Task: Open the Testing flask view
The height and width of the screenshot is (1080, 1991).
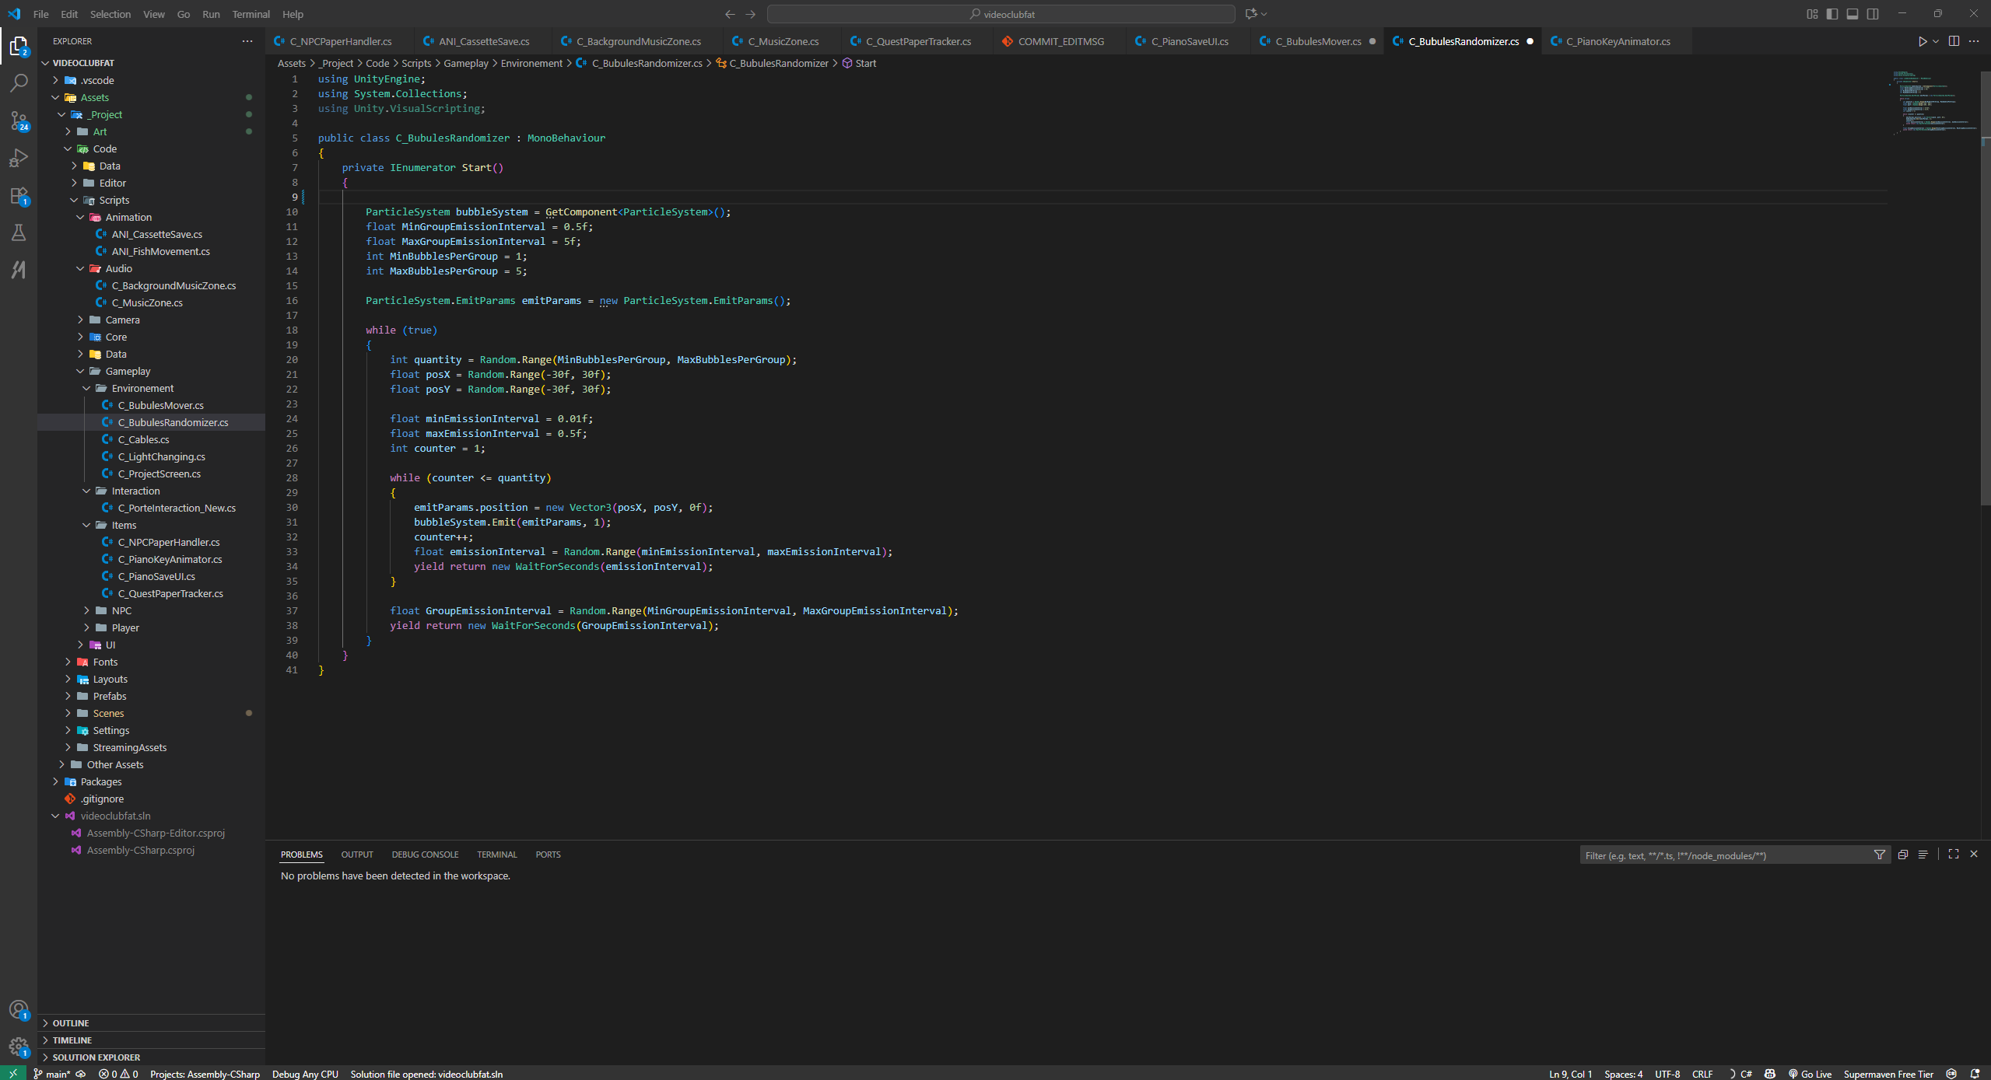Action: (x=19, y=232)
